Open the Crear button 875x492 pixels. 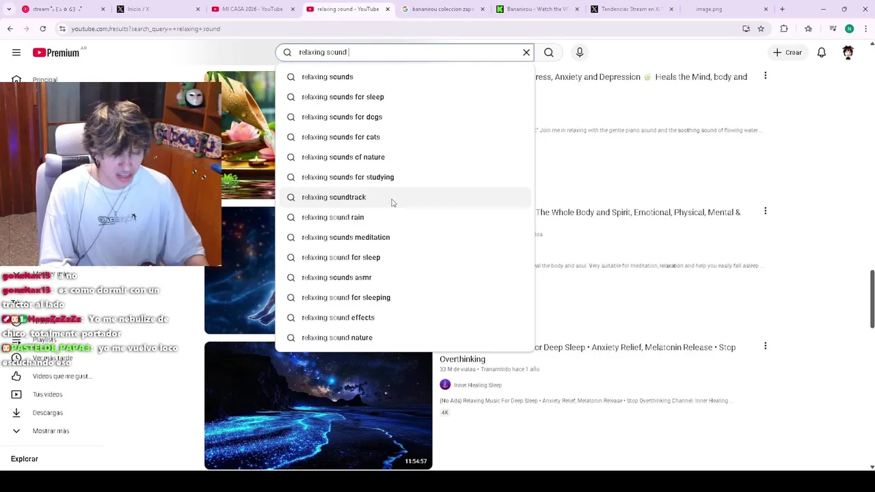pos(787,53)
